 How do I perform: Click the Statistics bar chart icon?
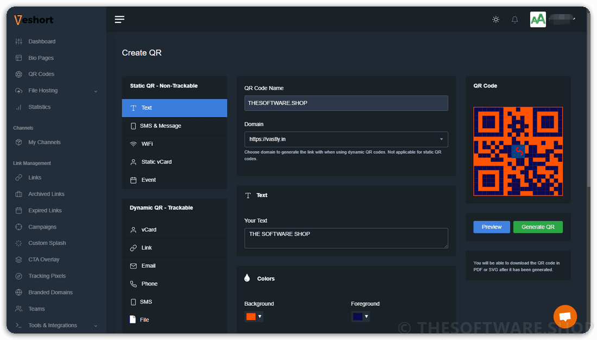[18, 107]
